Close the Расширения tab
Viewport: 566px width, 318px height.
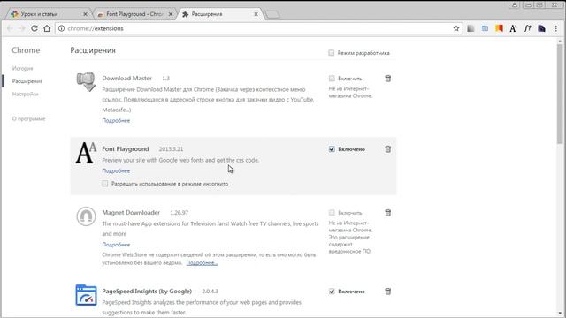256,14
